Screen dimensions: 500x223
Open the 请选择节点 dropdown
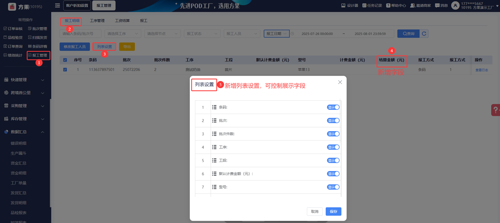[162, 34]
